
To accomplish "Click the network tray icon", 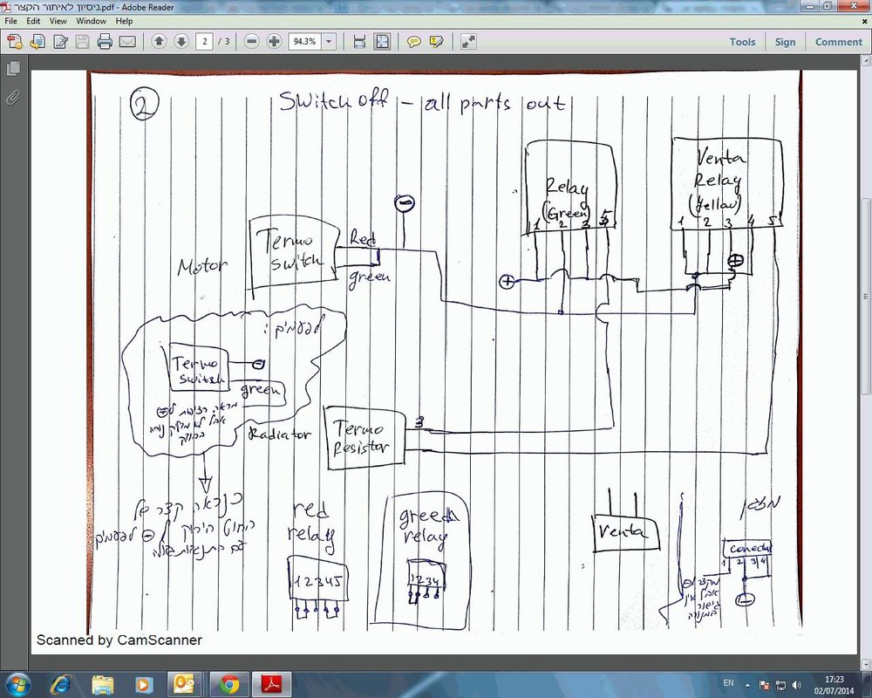I will pyautogui.click(x=780, y=685).
